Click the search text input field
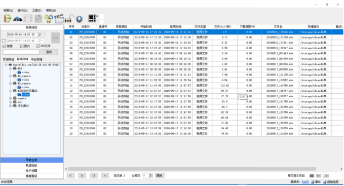The width and height of the screenshot is (344, 186). tap(21, 52)
